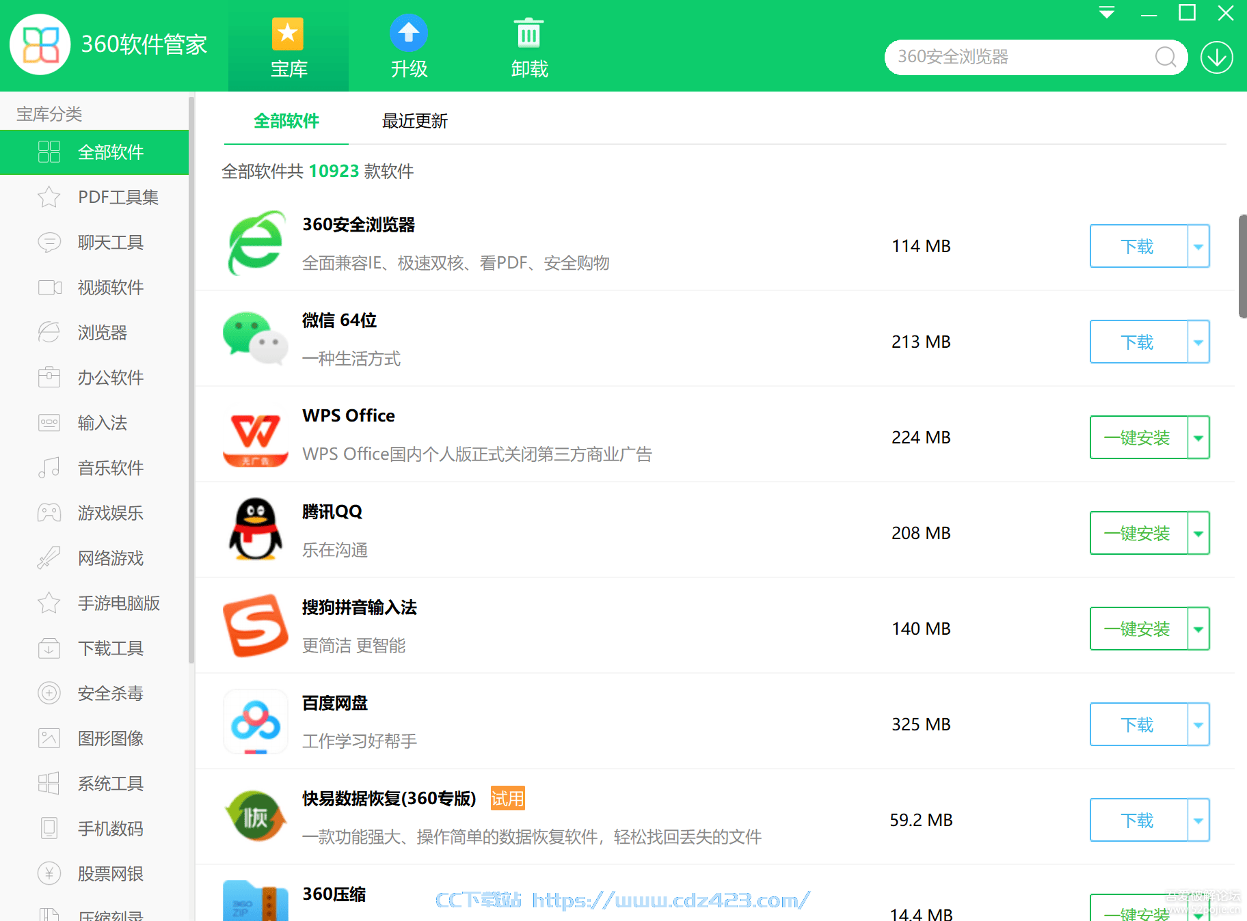Select the 输入法 keyboard icon
1247x921 pixels.
[x=49, y=423]
